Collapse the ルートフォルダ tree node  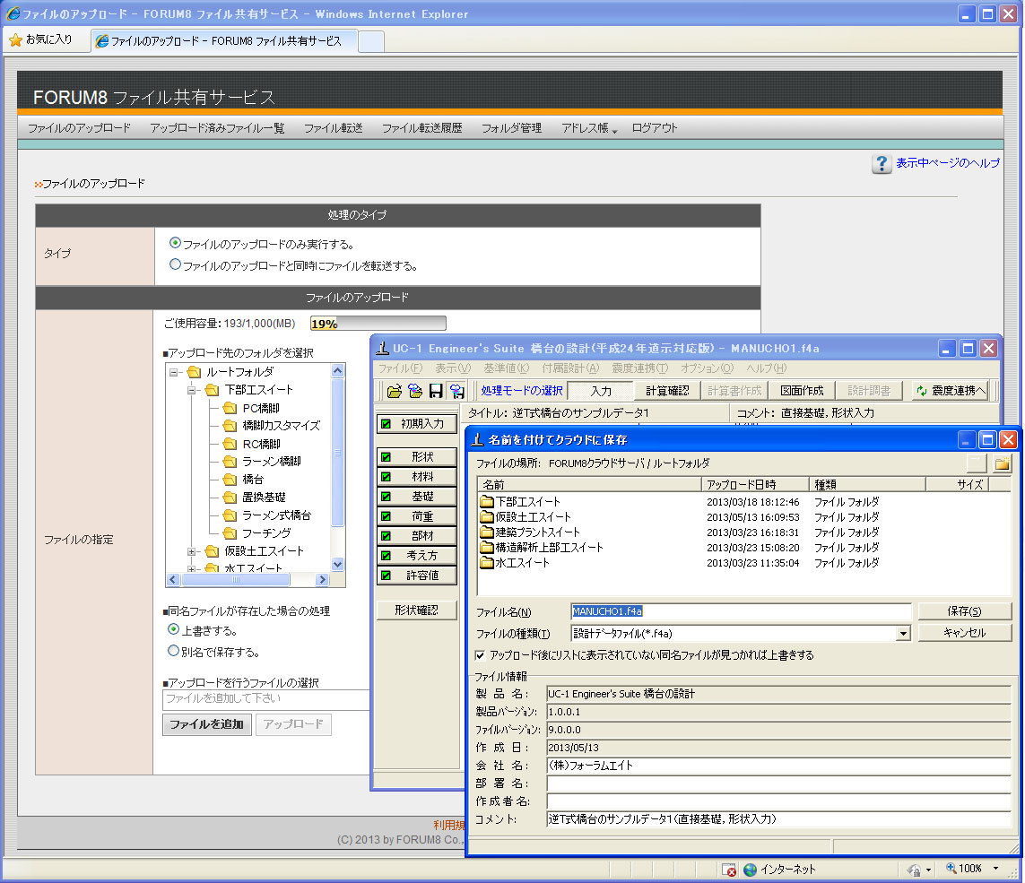tap(174, 373)
